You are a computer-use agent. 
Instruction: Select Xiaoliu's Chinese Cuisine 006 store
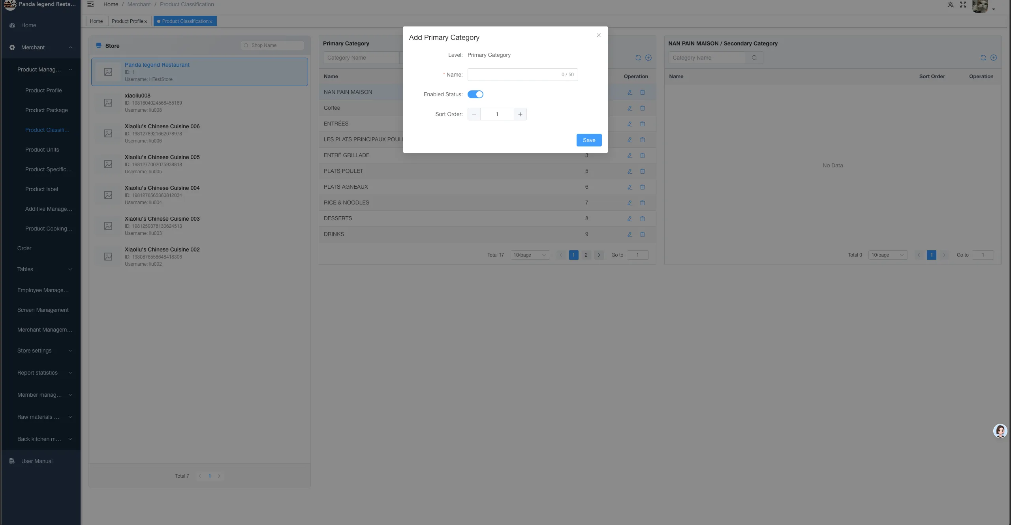199,133
